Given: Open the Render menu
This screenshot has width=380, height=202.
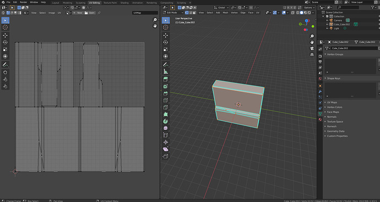Looking at the screenshot, I should [24, 2].
